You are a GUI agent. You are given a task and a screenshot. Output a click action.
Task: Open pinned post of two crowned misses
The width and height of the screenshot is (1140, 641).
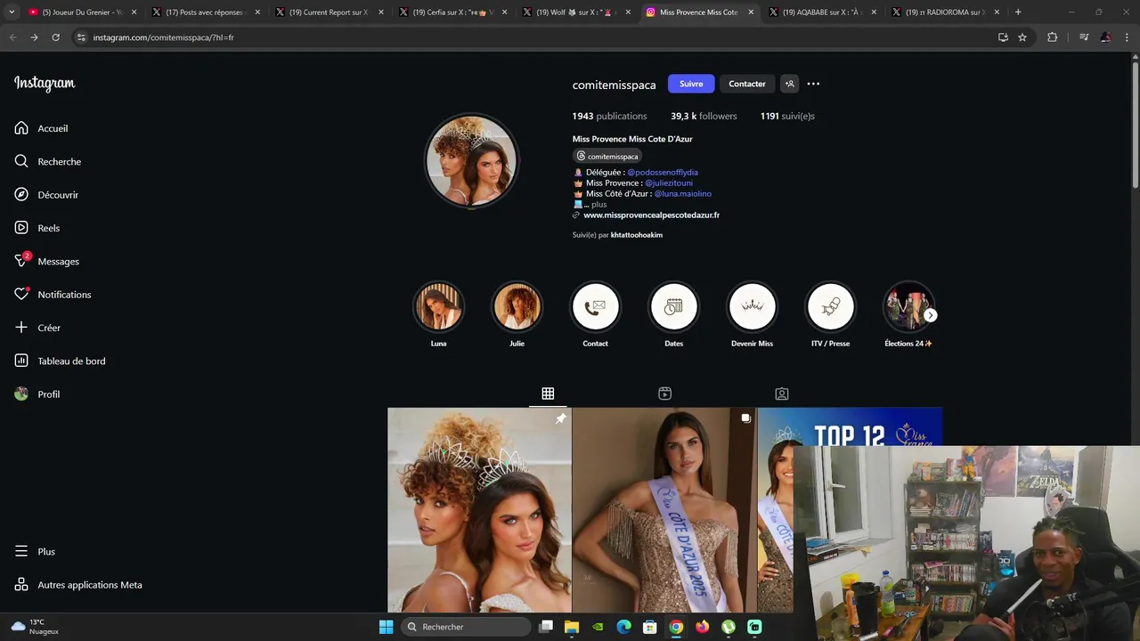click(479, 510)
